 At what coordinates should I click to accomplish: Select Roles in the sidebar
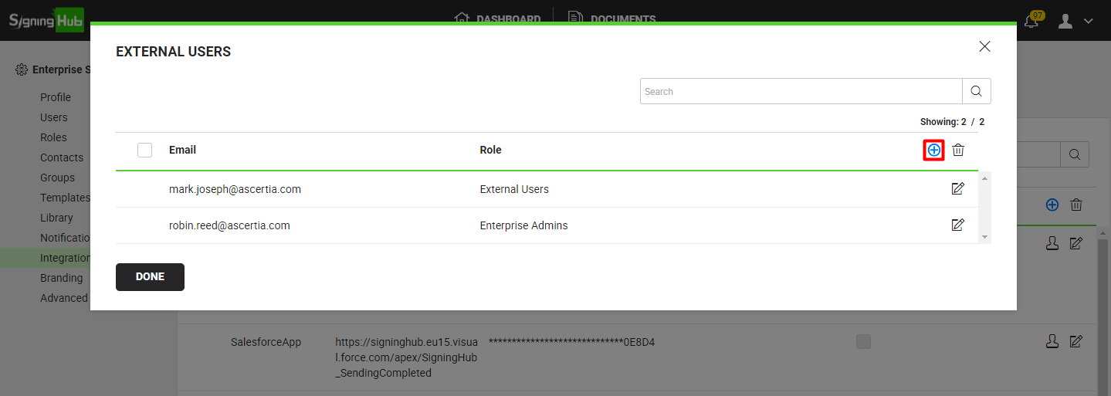53,137
